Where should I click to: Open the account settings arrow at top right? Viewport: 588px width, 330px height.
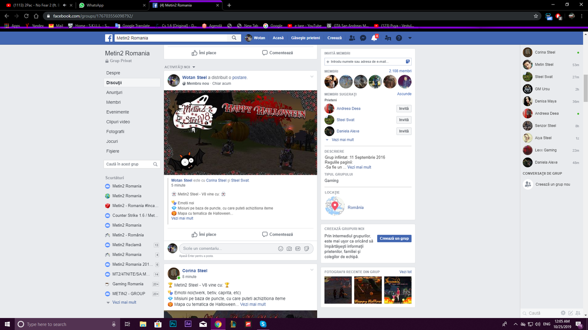click(410, 38)
